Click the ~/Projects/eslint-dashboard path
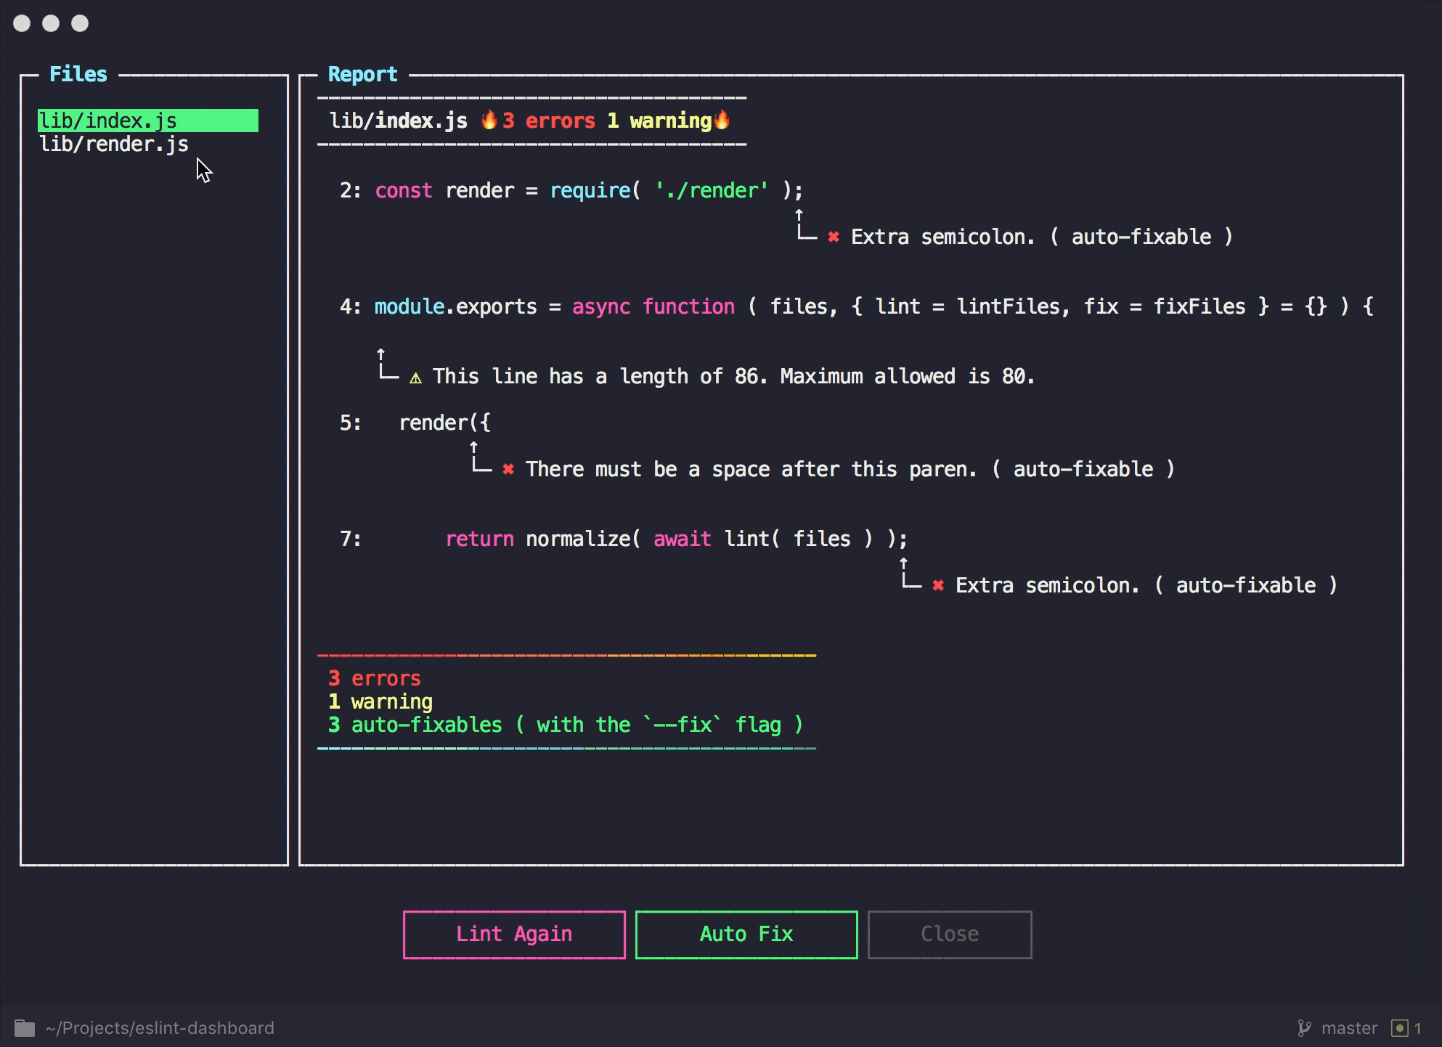The height and width of the screenshot is (1047, 1442). [160, 1028]
